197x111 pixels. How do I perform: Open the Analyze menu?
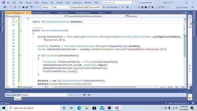coord(59,2)
